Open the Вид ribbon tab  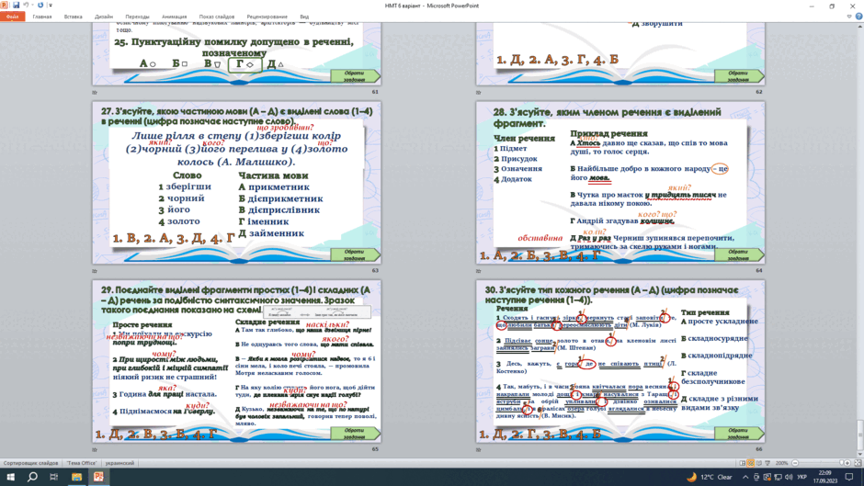pos(304,17)
